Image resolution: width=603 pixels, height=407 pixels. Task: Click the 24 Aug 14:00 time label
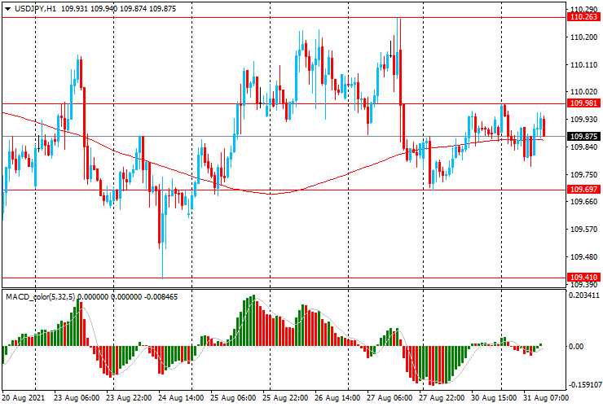tap(181, 397)
